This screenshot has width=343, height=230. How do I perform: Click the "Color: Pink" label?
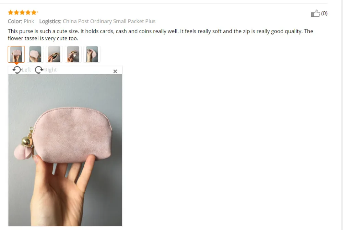21,21
